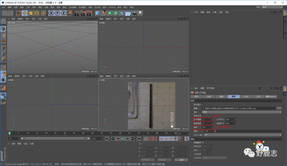Screen dimensions: 287x166
Task: Click the Light object bulb icon
Action: click(x=140, y=13)
